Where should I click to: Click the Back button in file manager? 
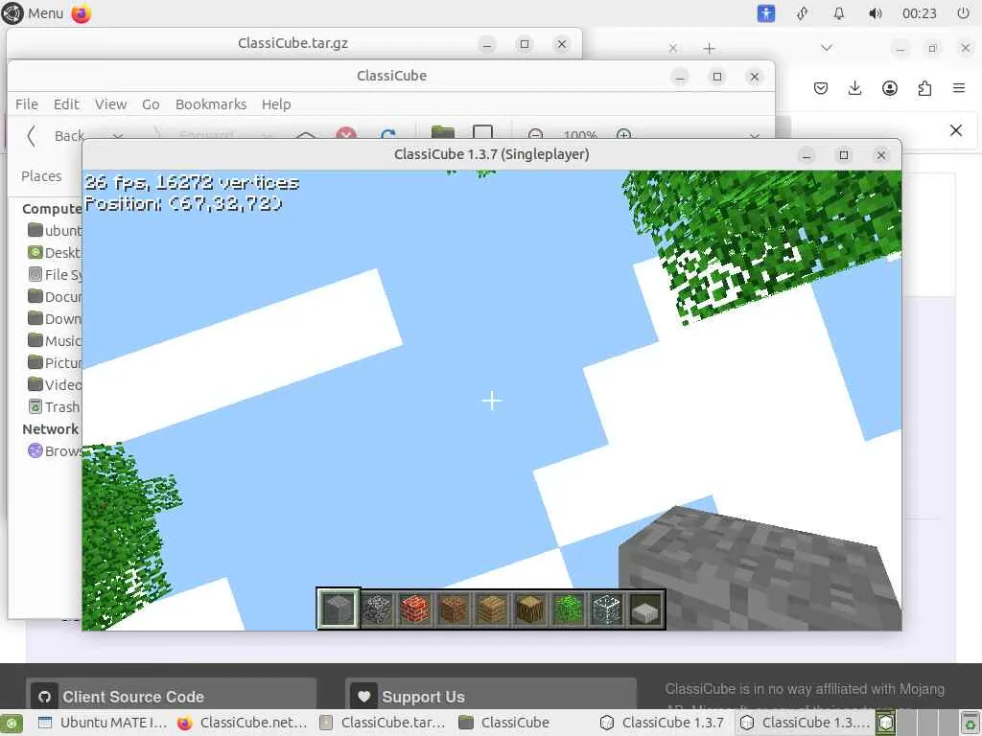(55, 134)
